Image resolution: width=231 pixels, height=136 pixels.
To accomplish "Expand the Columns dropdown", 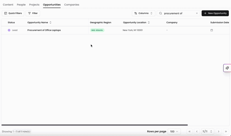I will pyautogui.click(x=144, y=13).
